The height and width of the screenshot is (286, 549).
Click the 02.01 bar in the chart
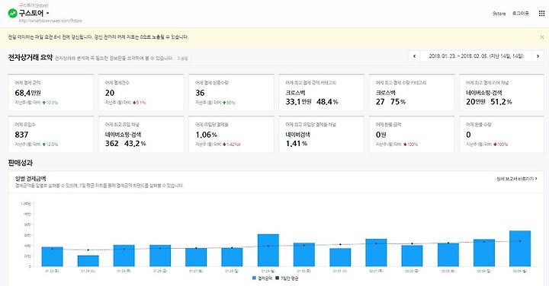coord(376,253)
